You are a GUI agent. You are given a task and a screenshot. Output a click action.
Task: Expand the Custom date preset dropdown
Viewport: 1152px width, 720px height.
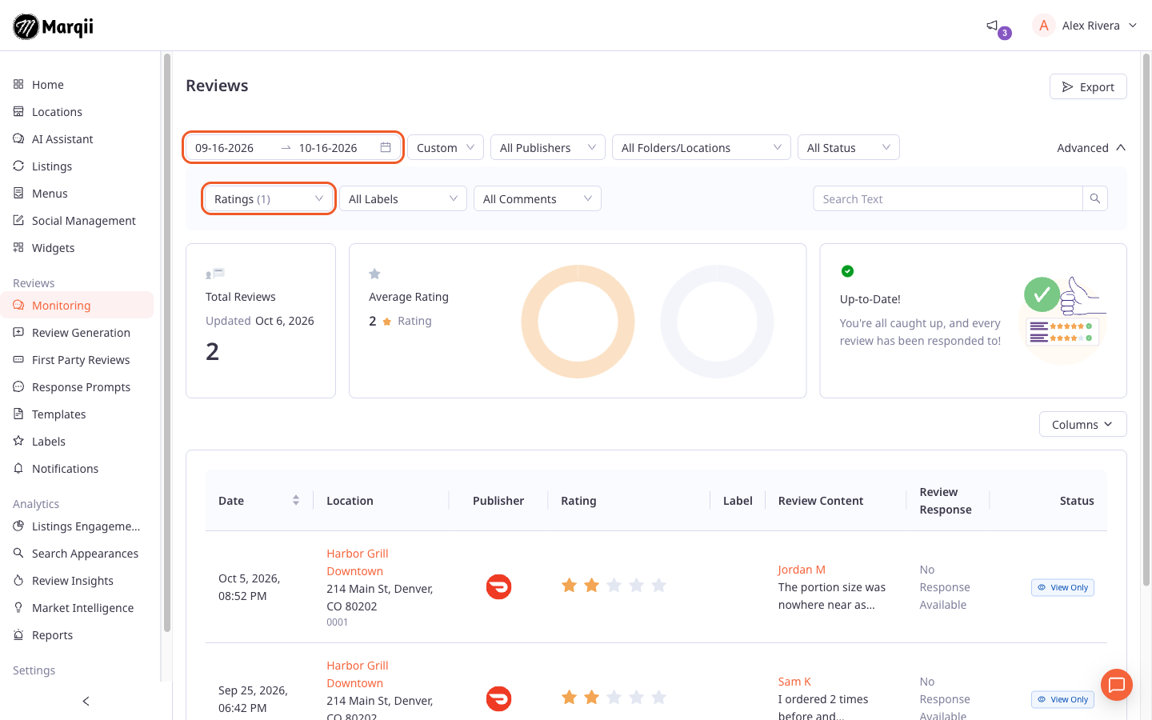(446, 147)
